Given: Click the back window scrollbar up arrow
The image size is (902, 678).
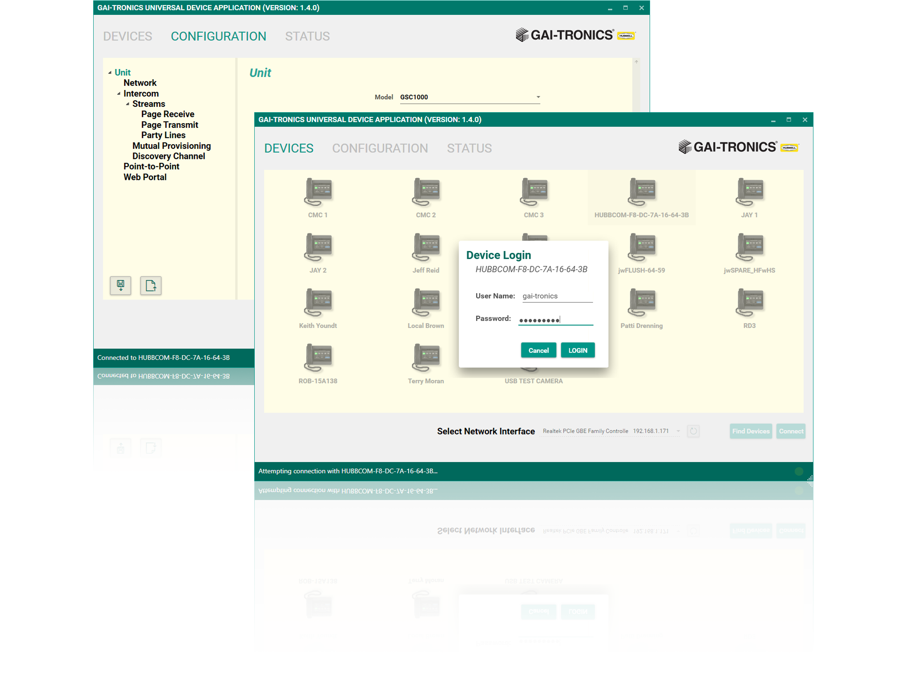Looking at the screenshot, I should click(x=636, y=62).
